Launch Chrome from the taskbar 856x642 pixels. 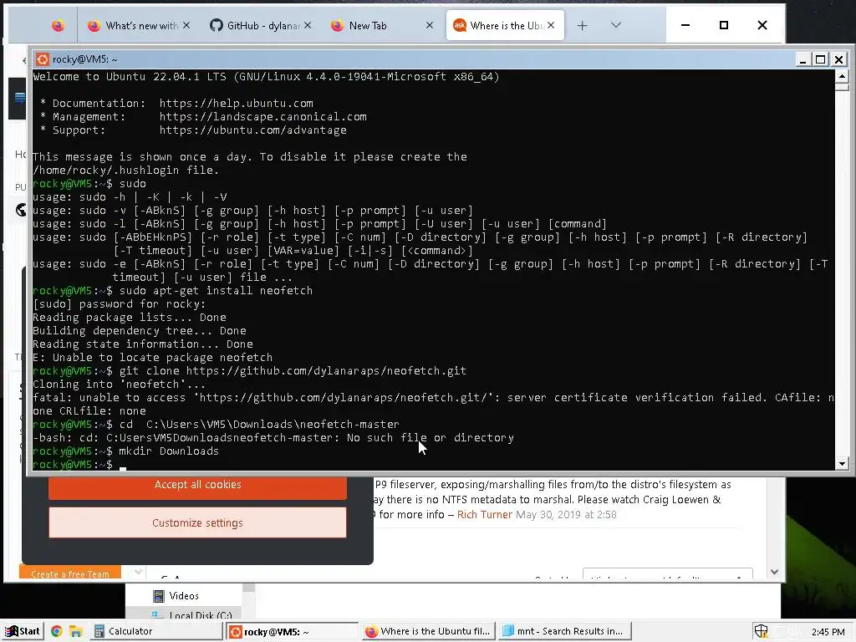click(x=56, y=631)
